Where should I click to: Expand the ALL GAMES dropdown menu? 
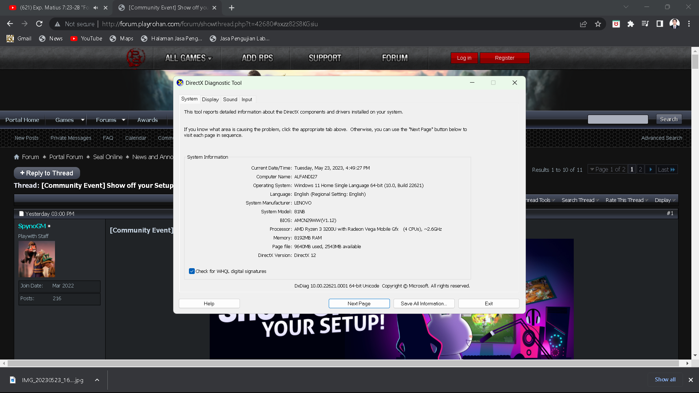point(188,58)
